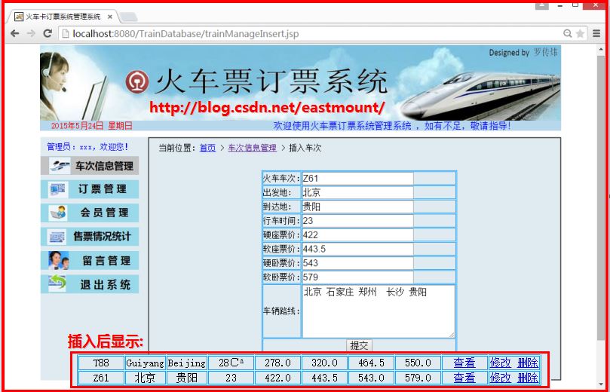Screen dimensions: 610x392
Task: Click the 软卧票价 input with 579
Action: coord(357,277)
